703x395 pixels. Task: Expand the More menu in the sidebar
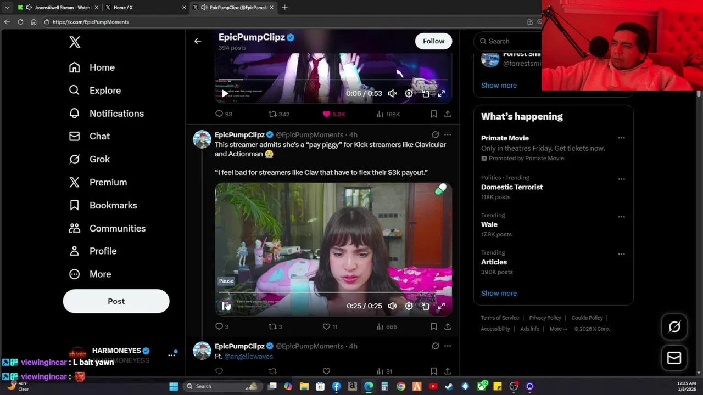click(x=90, y=274)
